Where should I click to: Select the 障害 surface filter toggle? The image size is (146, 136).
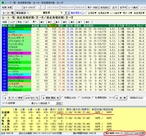point(20,98)
